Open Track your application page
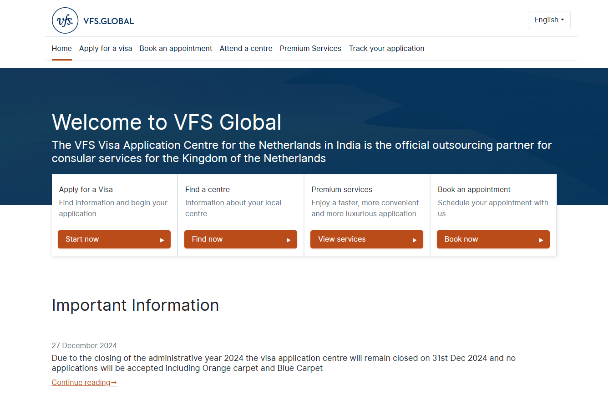 tap(386, 48)
